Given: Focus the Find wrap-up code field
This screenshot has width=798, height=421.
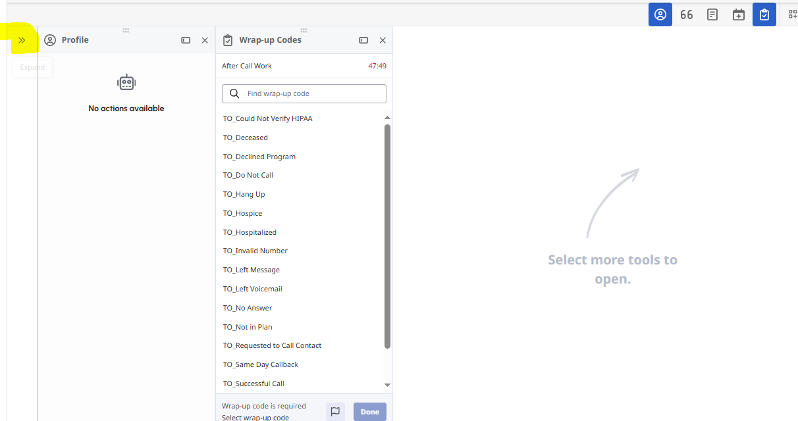Looking at the screenshot, I should 304,93.
